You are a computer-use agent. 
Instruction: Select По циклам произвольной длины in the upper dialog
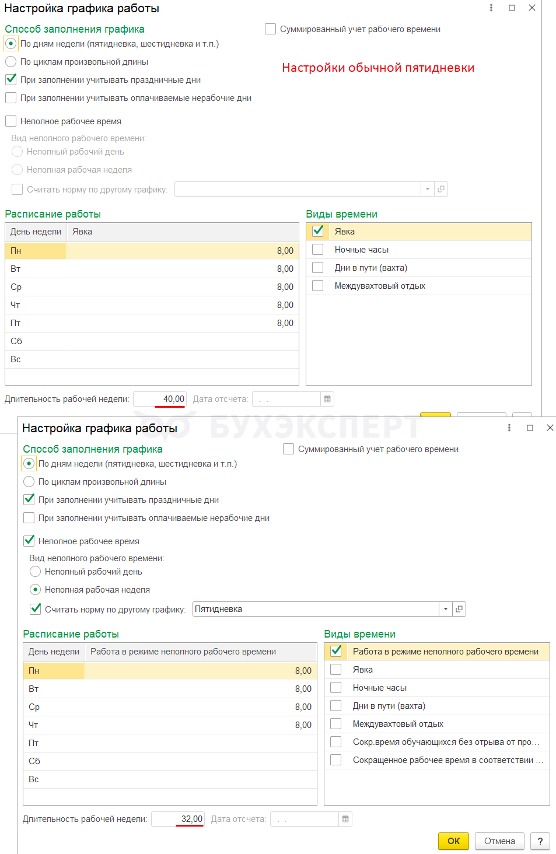coord(11,61)
